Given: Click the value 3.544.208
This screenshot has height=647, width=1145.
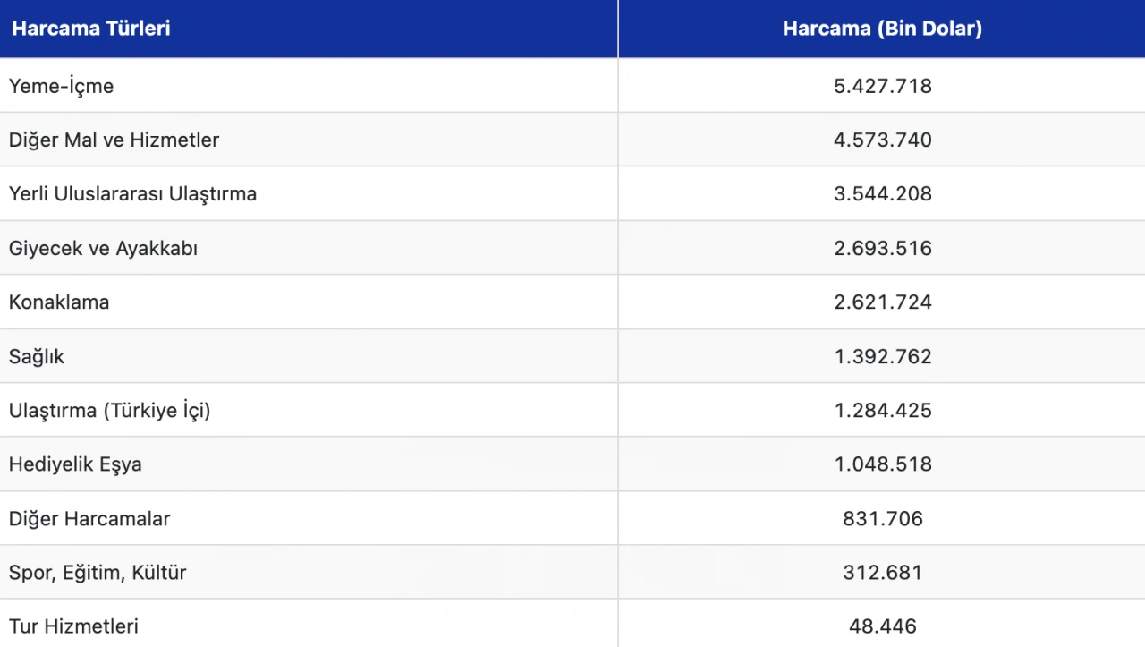Looking at the screenshot, I should 883,194.
